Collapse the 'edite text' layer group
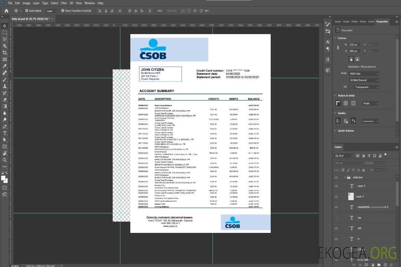The height and width of the screenshot is (267, 401). click(343, 178)
